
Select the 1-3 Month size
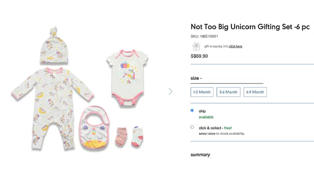202,92
